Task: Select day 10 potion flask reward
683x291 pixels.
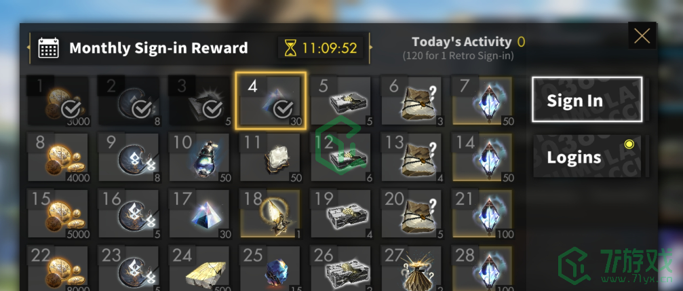Action: (199, 157)
